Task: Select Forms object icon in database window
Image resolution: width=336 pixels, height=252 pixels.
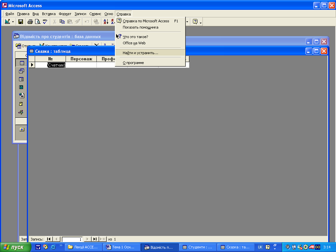Action: coord(21,79)
